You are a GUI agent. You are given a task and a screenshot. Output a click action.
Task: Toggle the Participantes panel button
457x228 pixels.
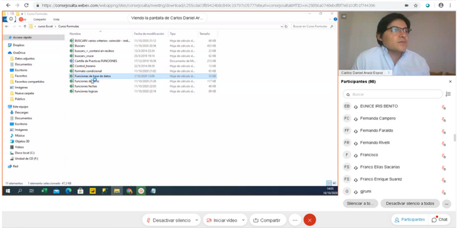click(x=410, y=219)
